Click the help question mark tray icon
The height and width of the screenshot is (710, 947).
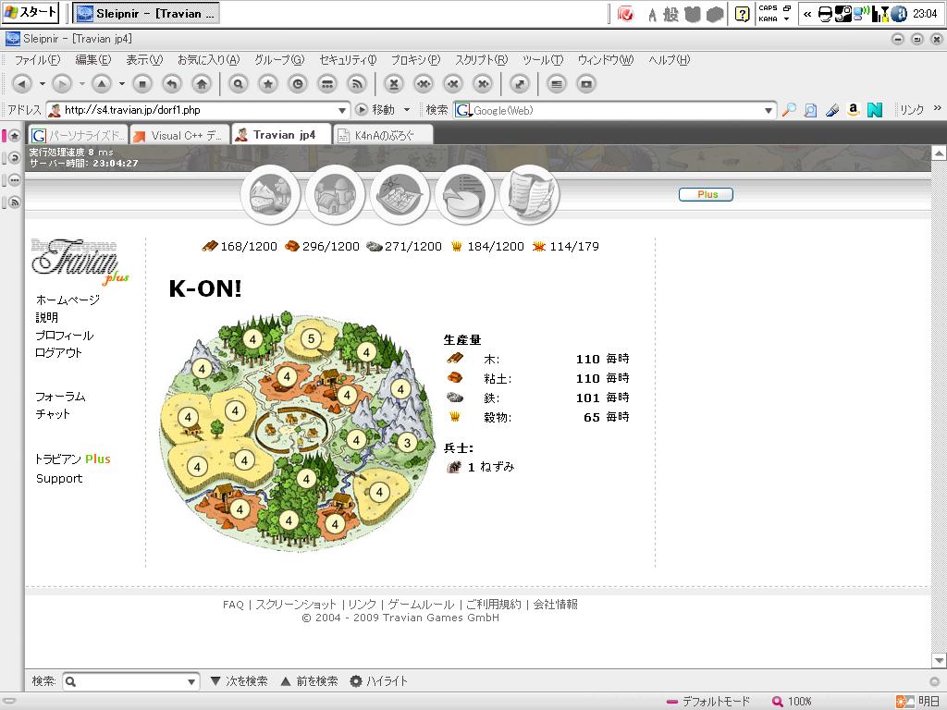click(743, 14)
